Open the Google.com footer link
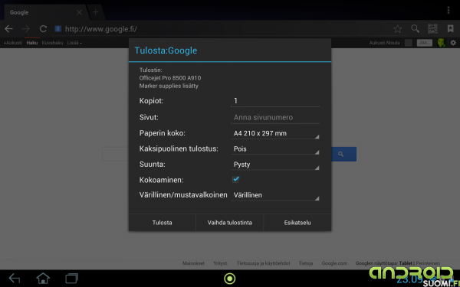This screenshot has width=460, height=287. coord(334,263)
